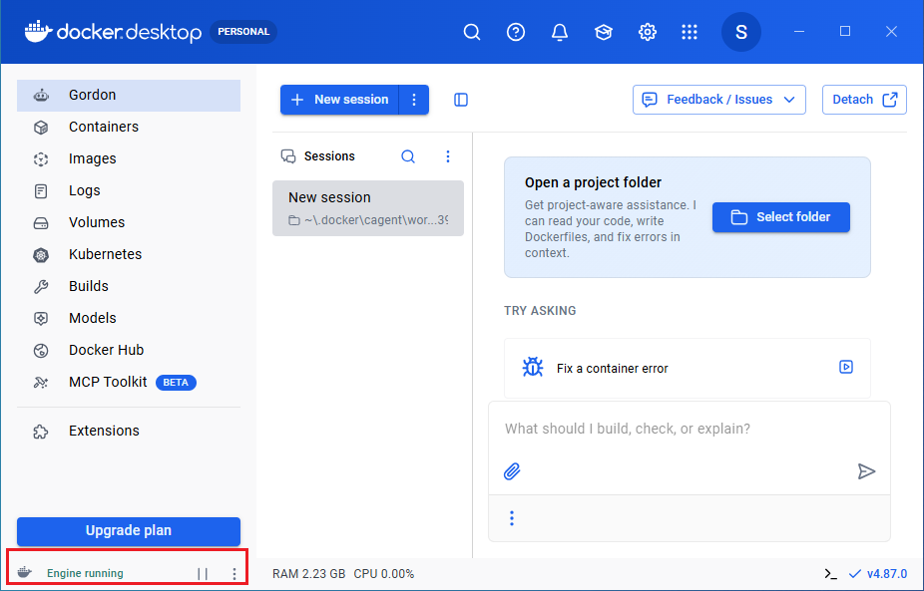The image size is (924, 591).
Task: Open Extensions in sidebar
Action: click(129, 431)
